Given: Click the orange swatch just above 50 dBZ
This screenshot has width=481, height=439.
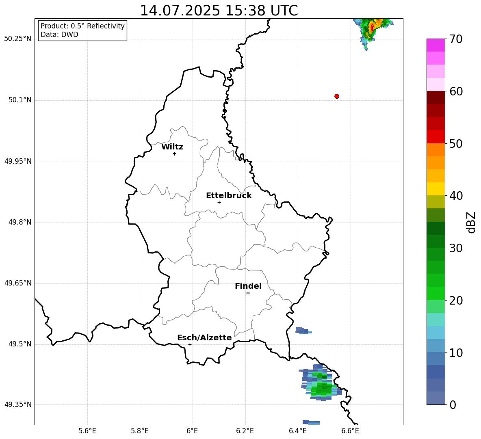Looking at the screenshot, I should (x=435, y=150).
